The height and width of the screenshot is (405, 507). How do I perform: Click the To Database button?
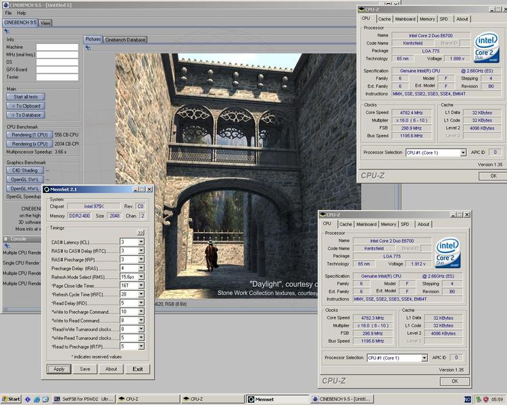(26, 115)
